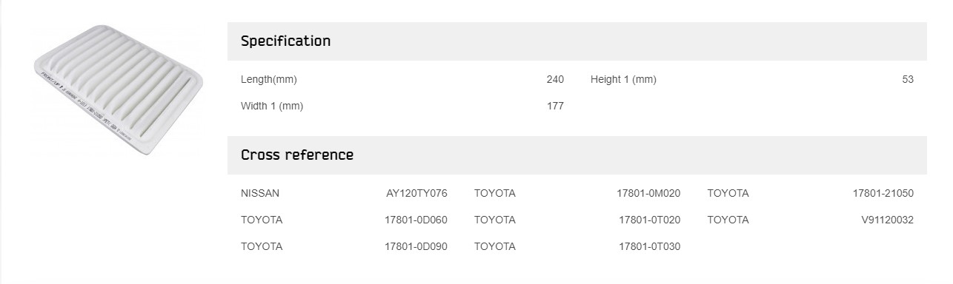Click part number 17801-0D060
This screenshot has height=284, width=953.
(416, 220)
